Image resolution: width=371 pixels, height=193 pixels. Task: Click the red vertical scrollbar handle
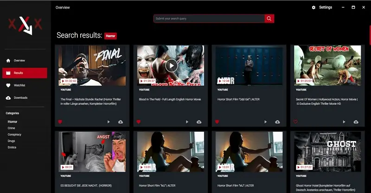370,35
